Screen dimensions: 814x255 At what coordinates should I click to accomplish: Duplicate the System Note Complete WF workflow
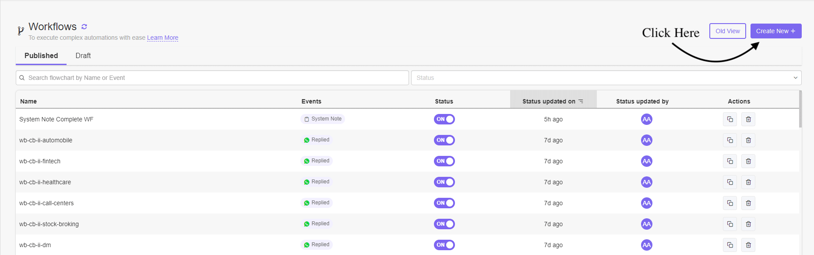730,119
